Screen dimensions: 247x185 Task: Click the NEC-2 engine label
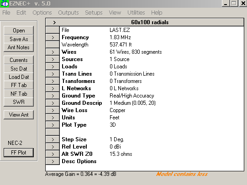(15, 143)
